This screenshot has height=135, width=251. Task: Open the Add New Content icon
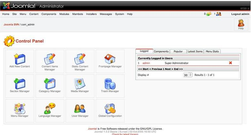tap(20, 59)
